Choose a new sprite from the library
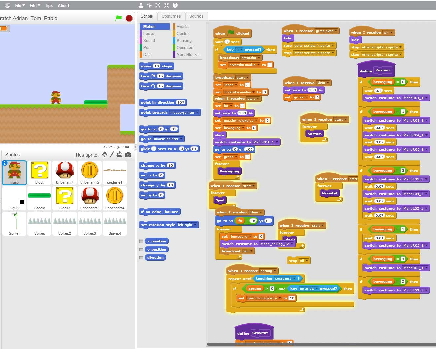This screenshot has height=349, width=436. 105,154
